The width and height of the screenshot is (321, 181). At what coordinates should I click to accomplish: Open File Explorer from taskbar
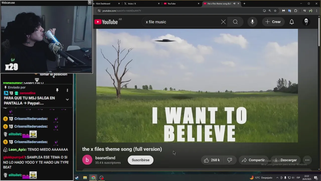(85, 178)
